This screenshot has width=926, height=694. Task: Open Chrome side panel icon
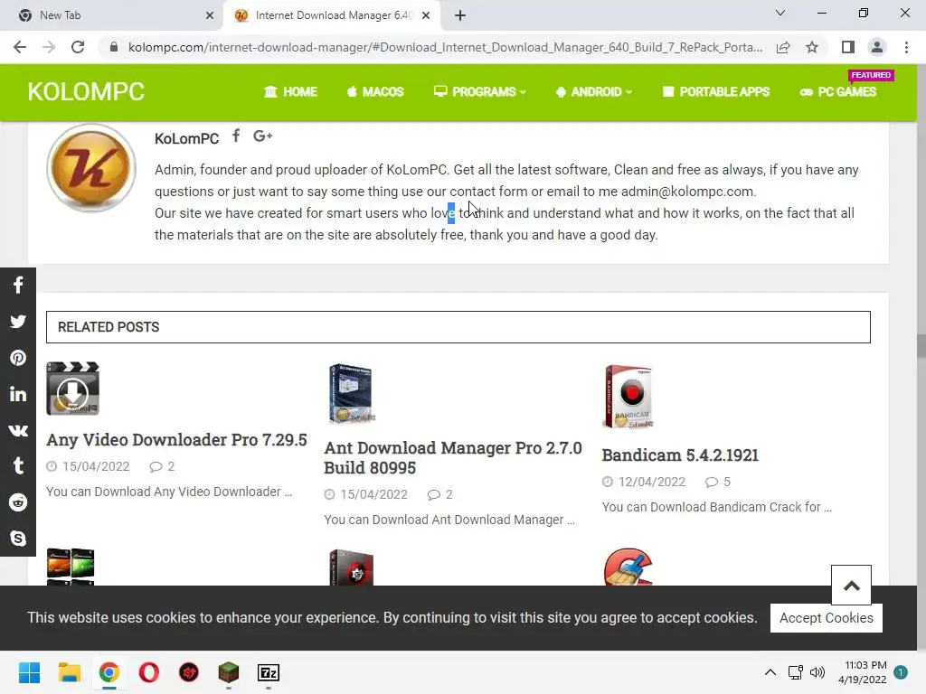[848, 47]
